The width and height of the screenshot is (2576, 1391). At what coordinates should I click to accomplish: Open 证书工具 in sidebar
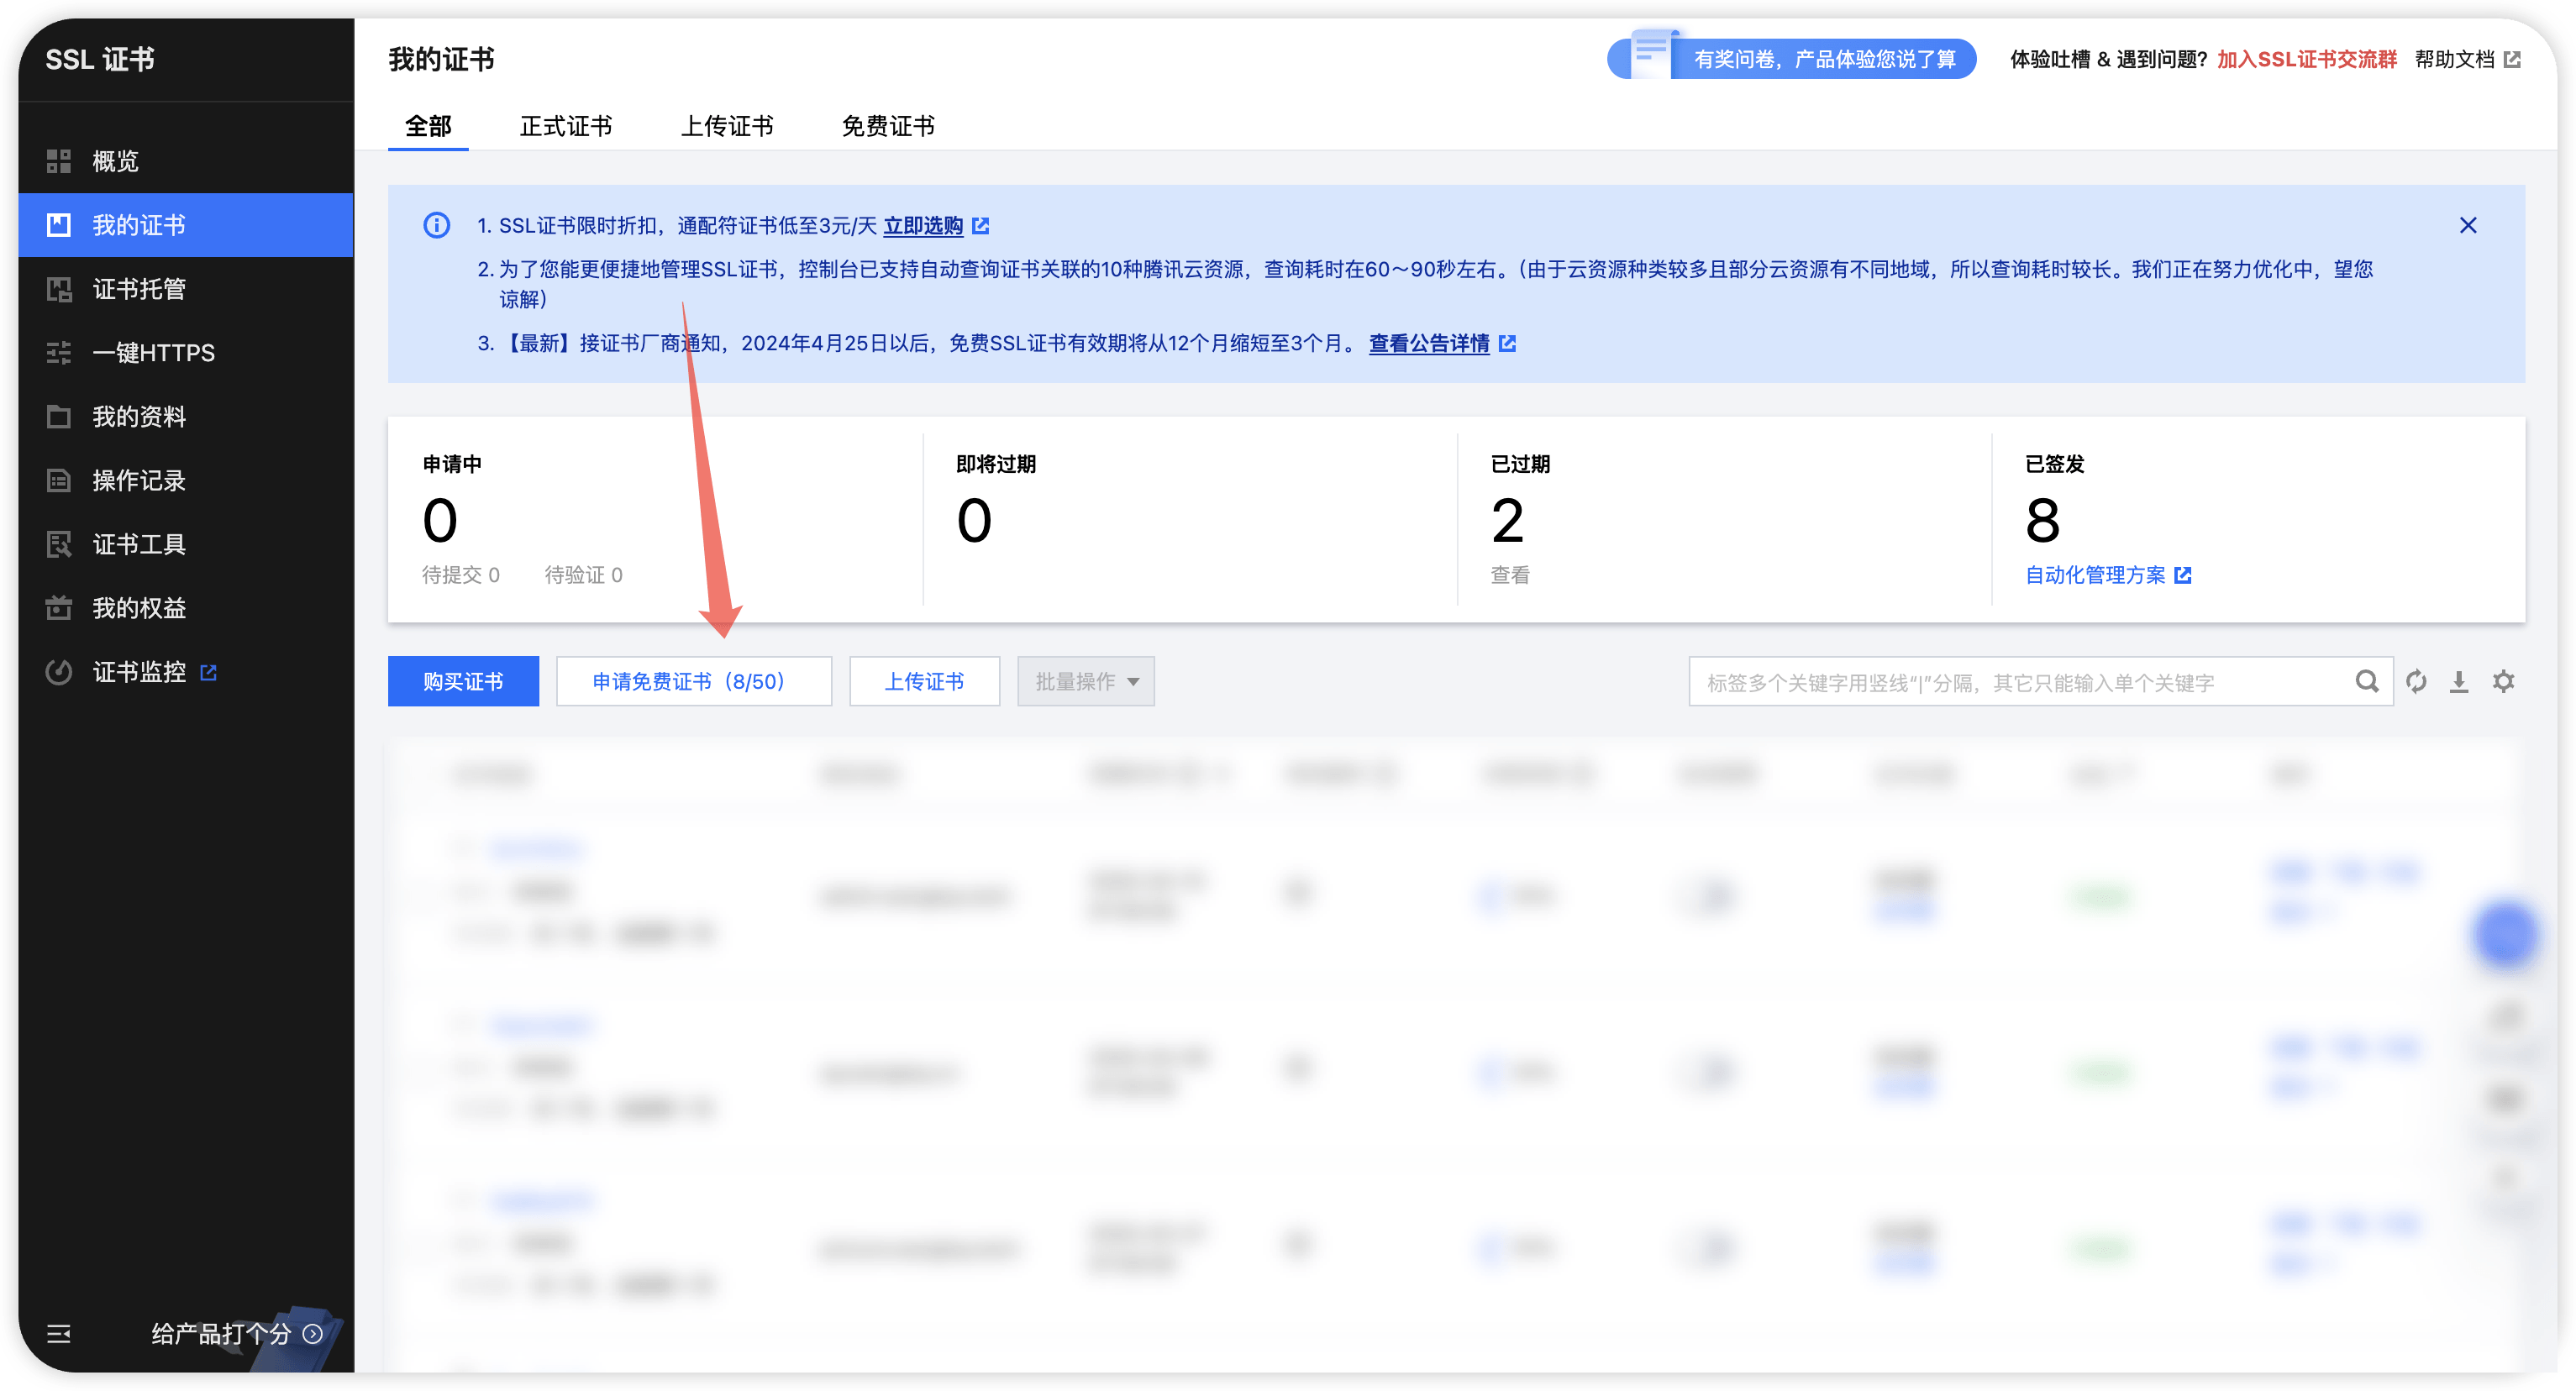(139, 544)
